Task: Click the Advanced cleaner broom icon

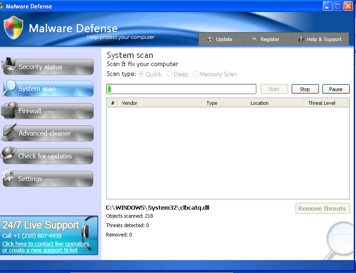Action: (9, 132)
